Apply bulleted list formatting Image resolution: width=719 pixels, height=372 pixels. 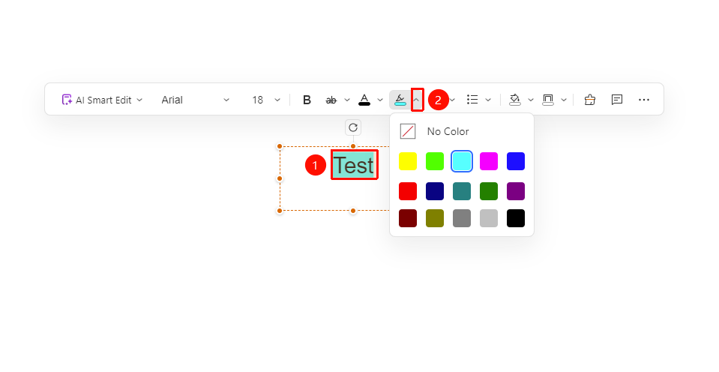point(472,100)
